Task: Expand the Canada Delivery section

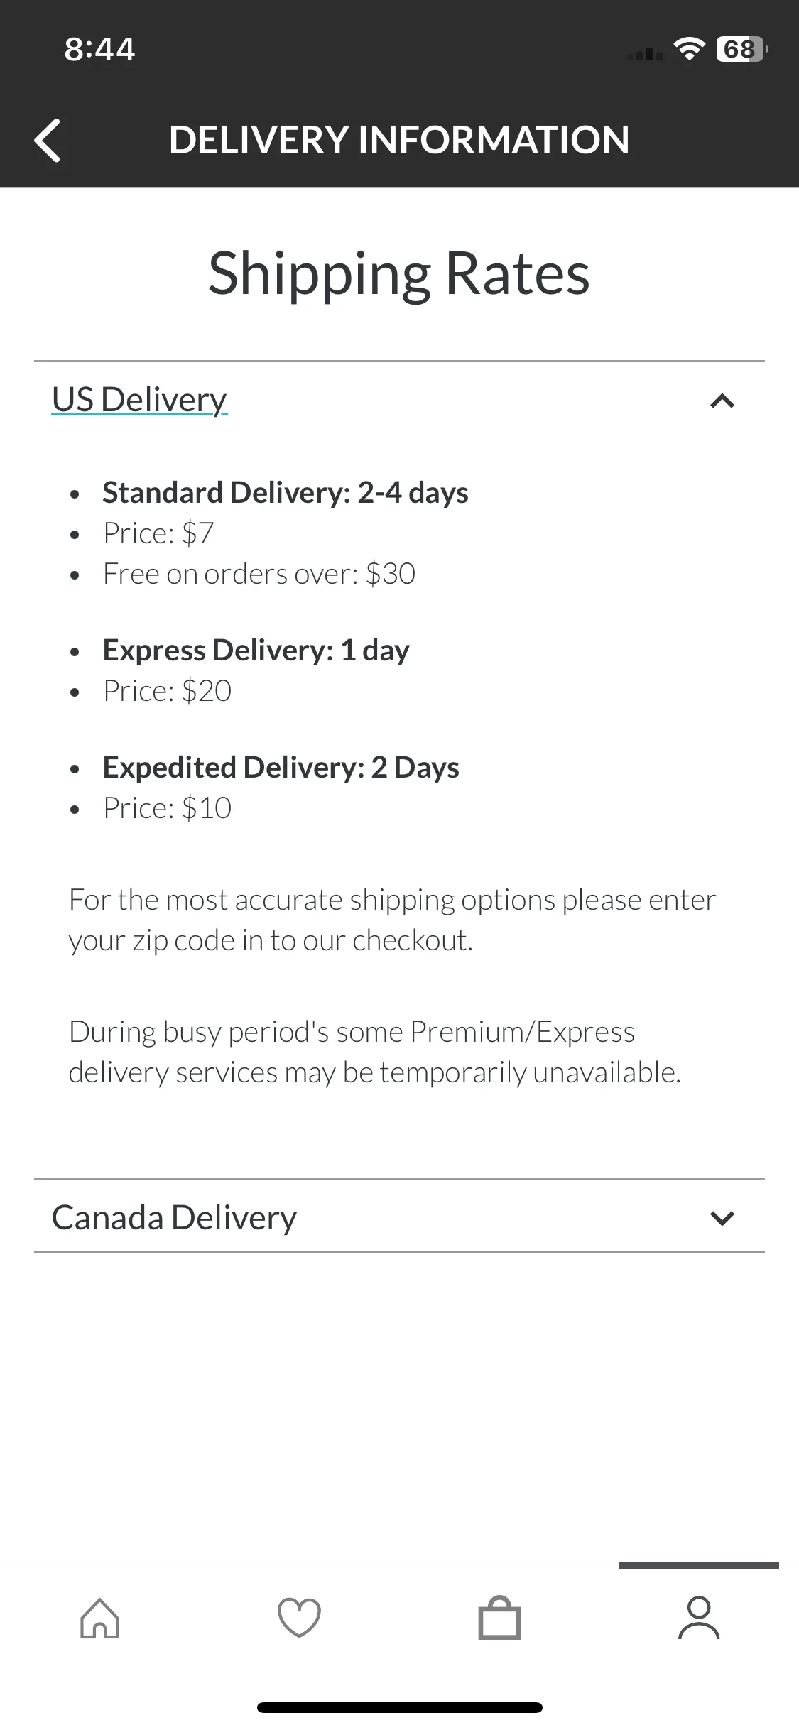Action: tap(399, 1217)
